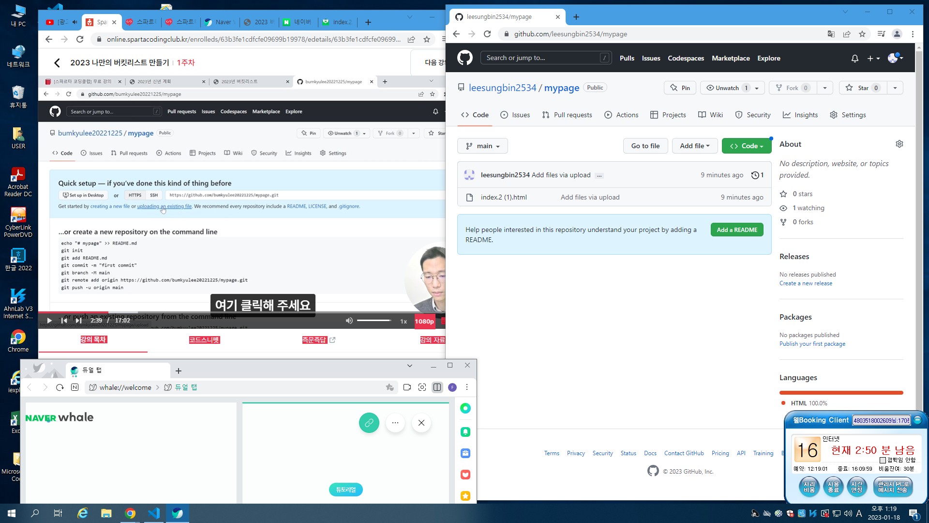
Task: Open user avatar menu in GitHub header
Action: (x=896, y=58)
